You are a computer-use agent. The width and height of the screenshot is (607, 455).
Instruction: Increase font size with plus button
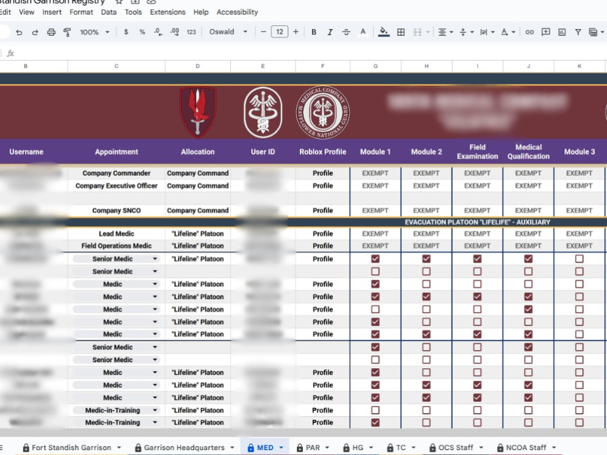click(296, 32)
